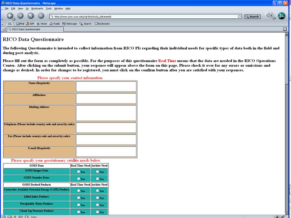Click the Reload page icon

pos(31,16)
